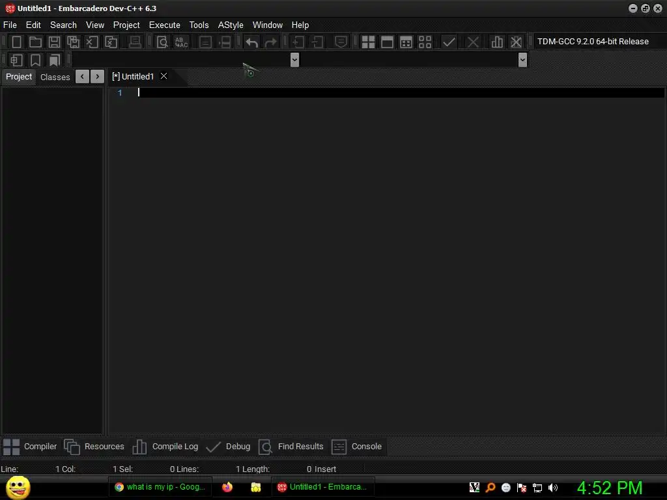Close the Untitled1 editor tab
This screenshot has width=667, height=500.
click(x=163, y=76)
